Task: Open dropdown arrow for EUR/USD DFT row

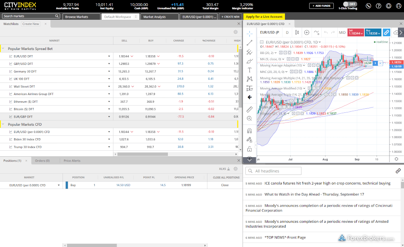Action: pyautogui.click(x=109, y=56)
